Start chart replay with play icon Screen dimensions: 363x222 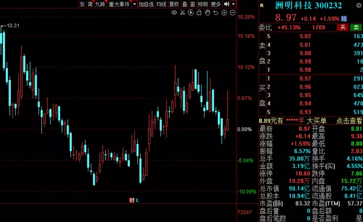tap(191, 12)
